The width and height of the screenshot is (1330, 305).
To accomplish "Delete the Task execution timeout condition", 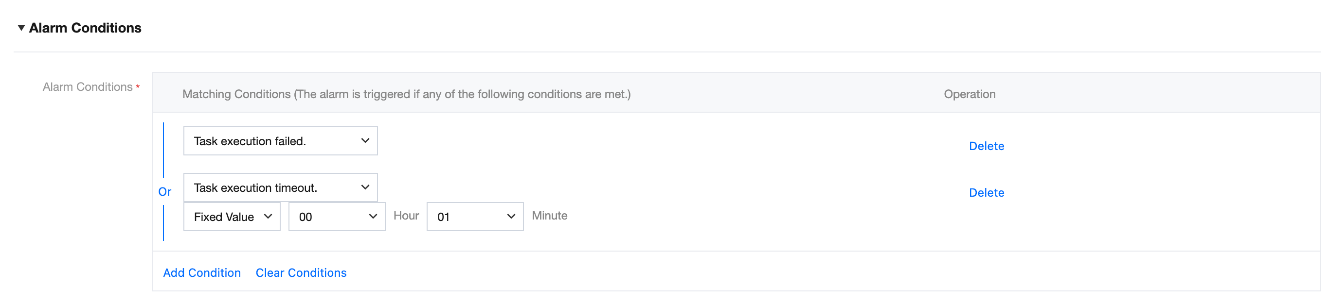I will pos(986,193).
